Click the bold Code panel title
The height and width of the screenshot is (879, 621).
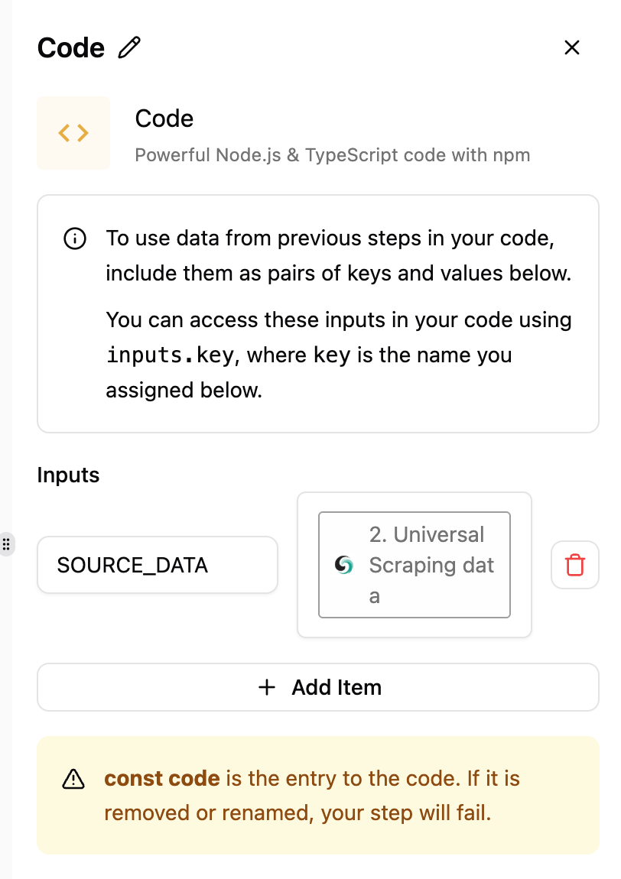tap(71, 47)
